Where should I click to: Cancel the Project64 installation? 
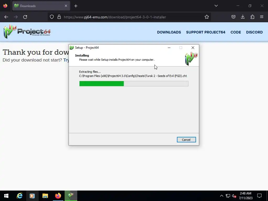[186, 140]
